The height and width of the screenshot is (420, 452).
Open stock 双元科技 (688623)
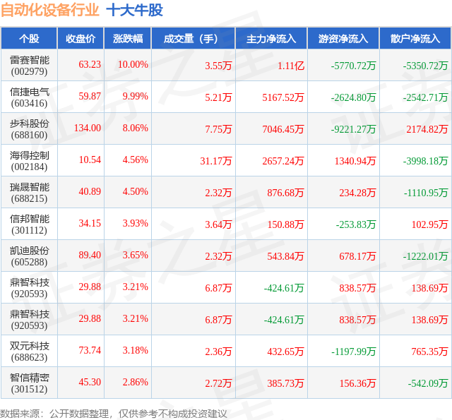[30, 351]
